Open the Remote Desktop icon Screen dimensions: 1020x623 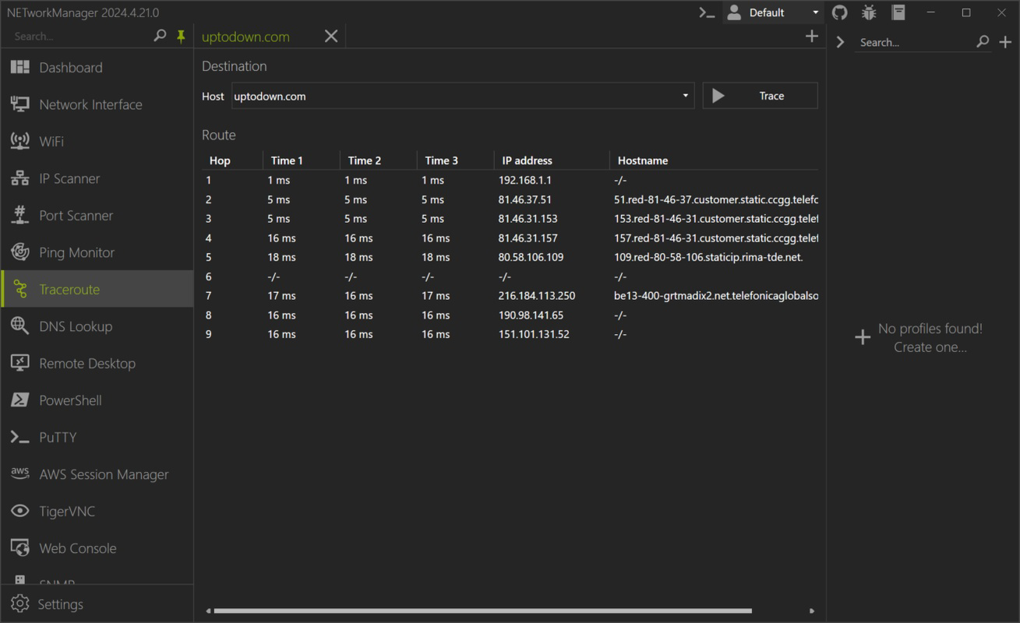pyautogui.click(x=20, y=363)
